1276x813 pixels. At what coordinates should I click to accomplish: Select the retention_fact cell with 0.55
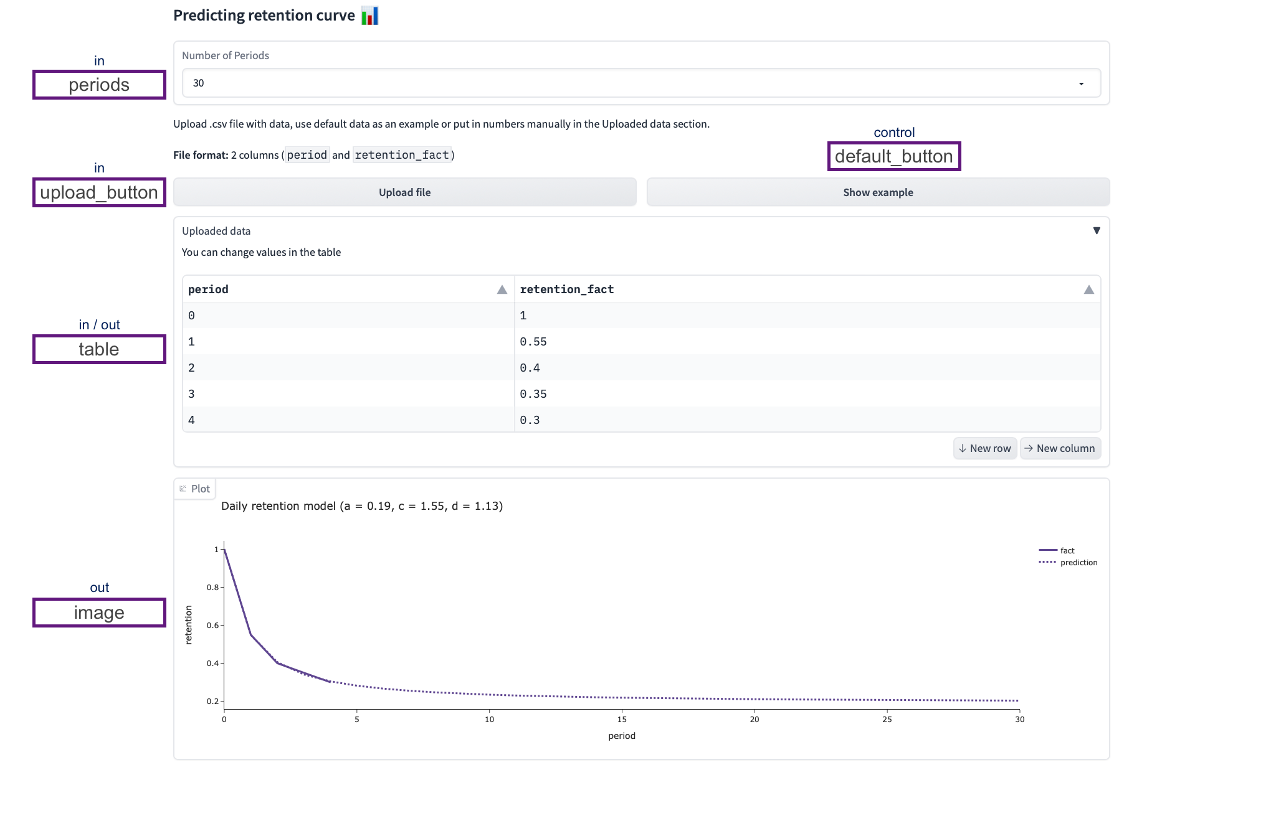(807, 342)
